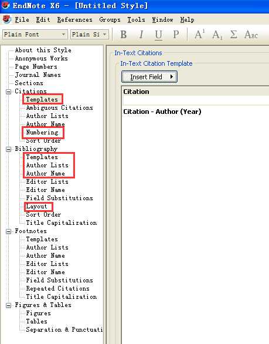Select Page Numbers

pyautogui.click(x=36, y=66)
